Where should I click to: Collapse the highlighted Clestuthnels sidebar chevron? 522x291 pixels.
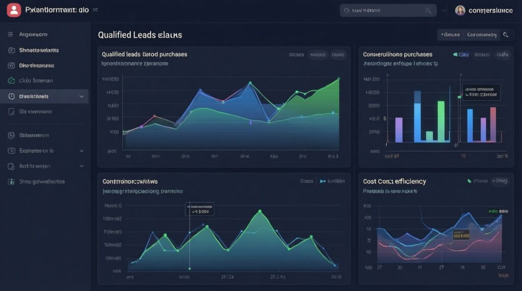[x=82, y=96]
